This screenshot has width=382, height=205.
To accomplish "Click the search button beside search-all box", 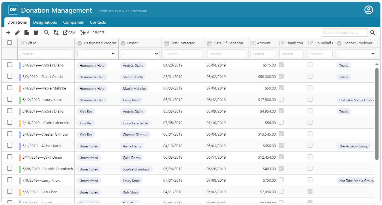I will [x=373, y=33].
